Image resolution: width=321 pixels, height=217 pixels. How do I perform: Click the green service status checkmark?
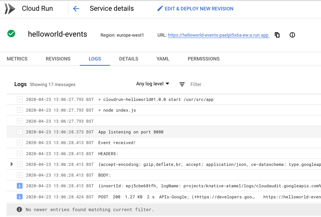point(11,34)
